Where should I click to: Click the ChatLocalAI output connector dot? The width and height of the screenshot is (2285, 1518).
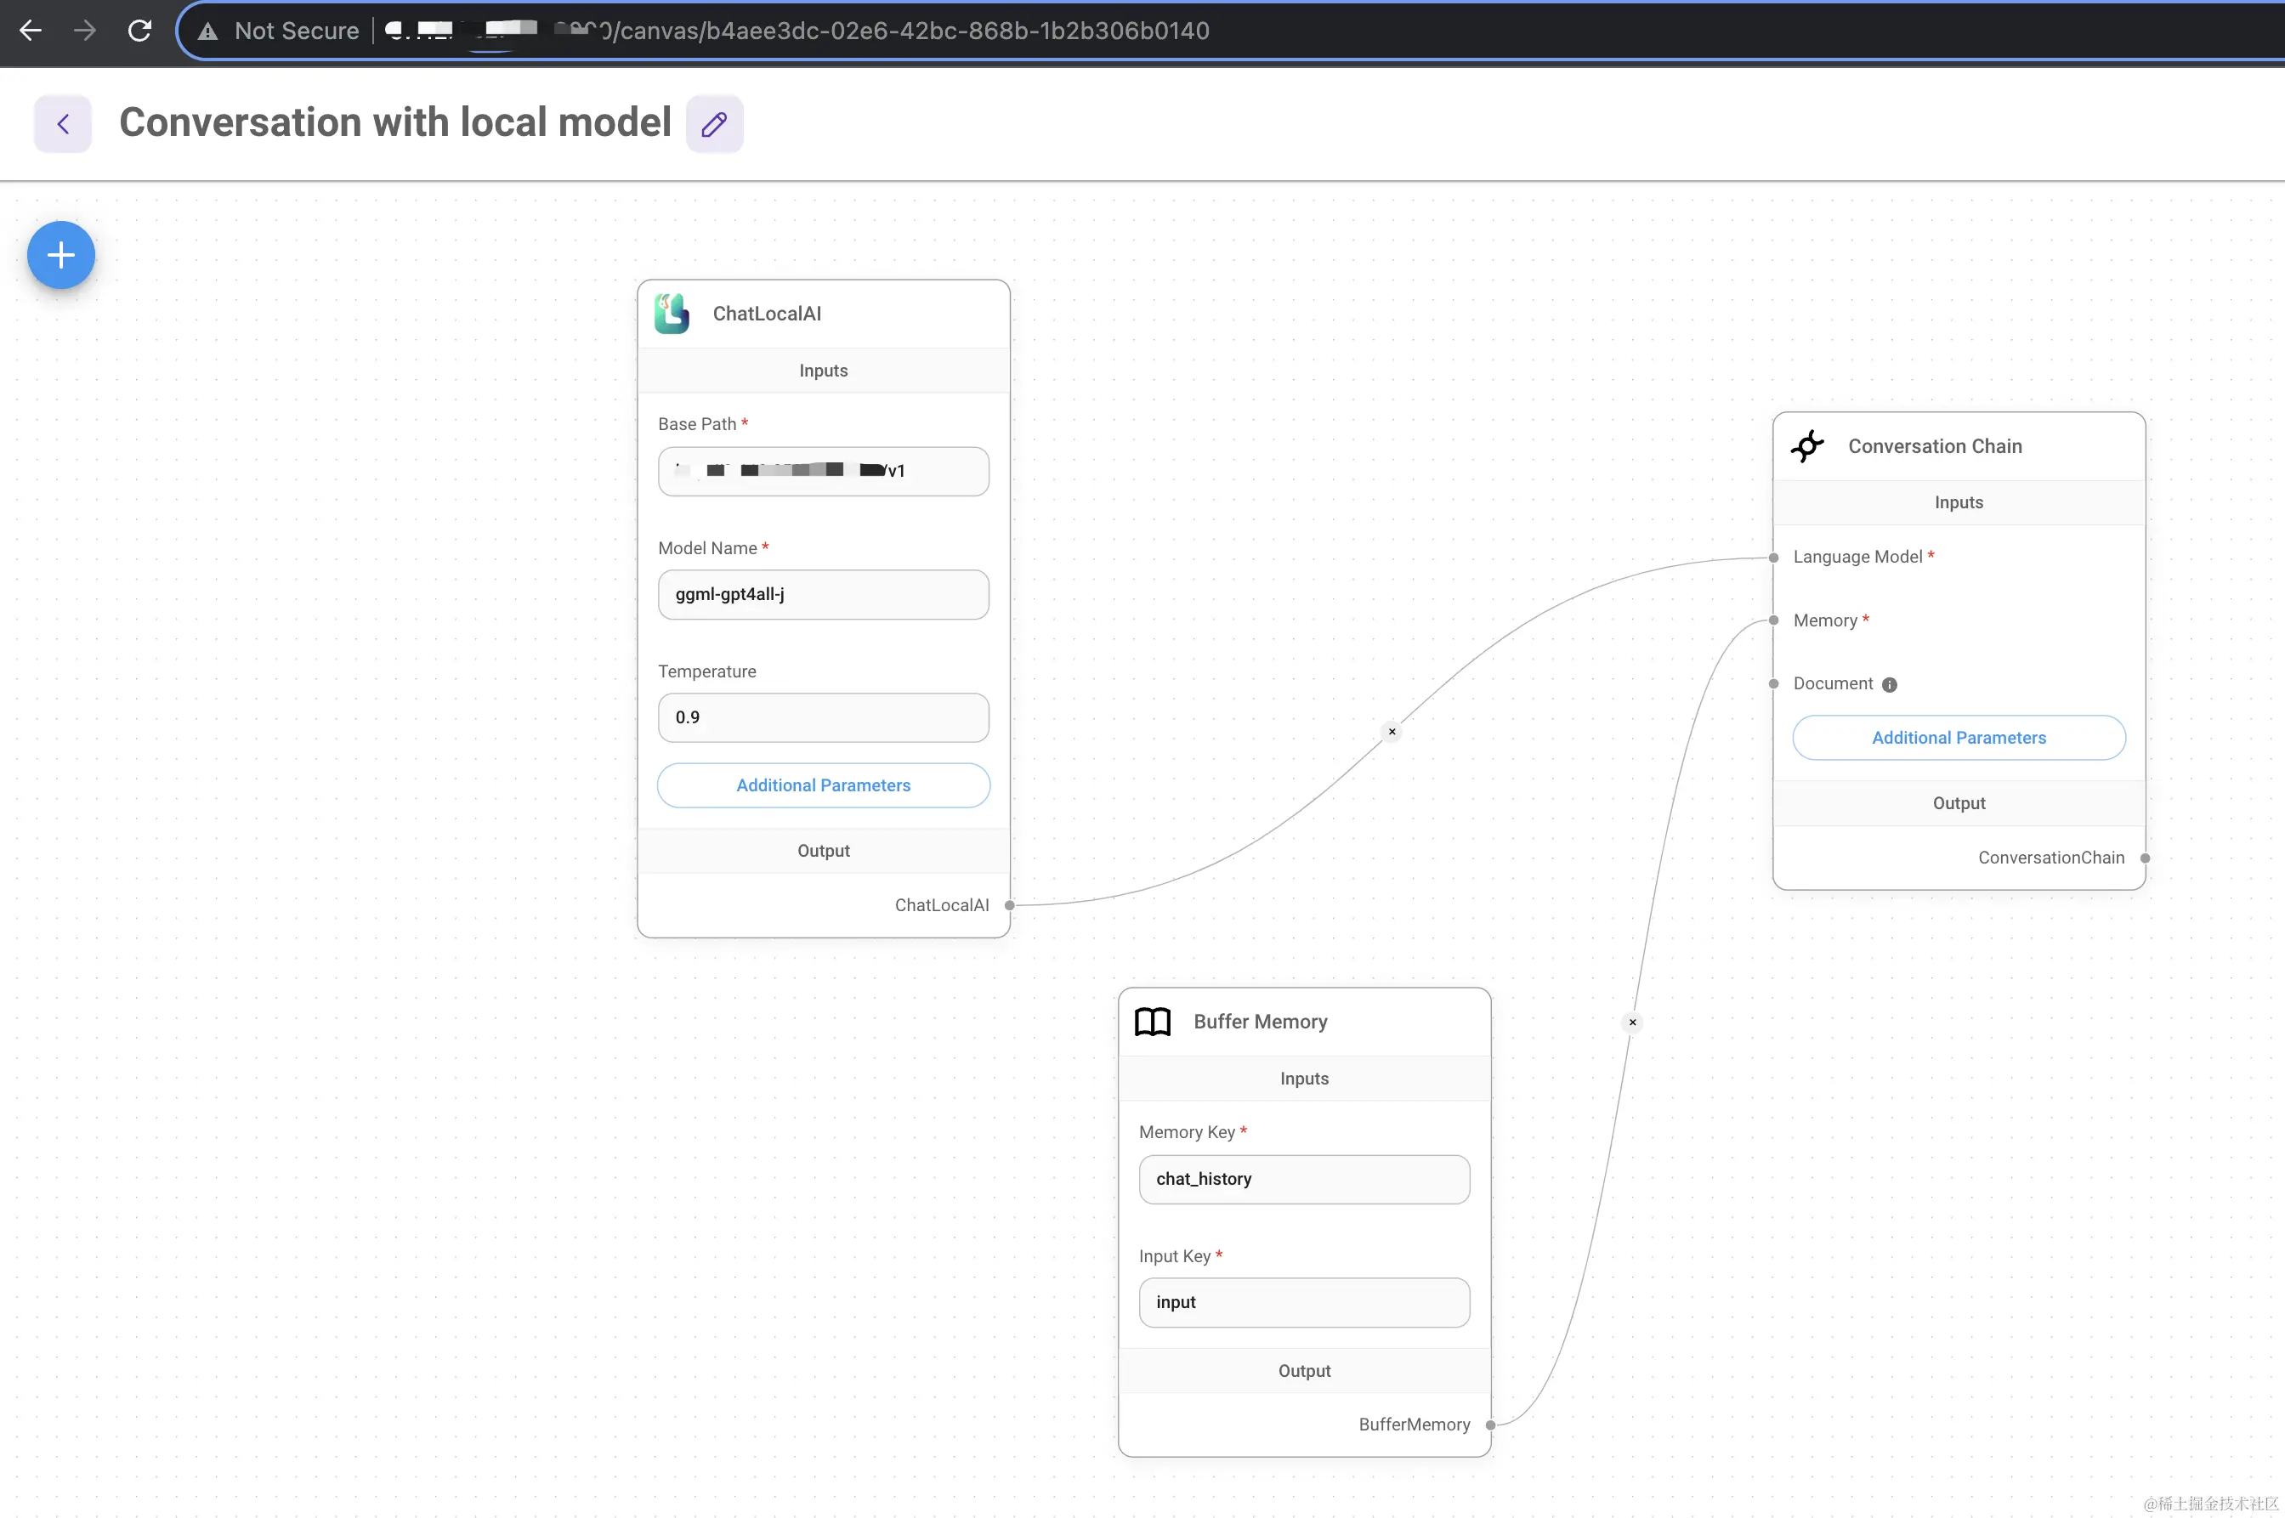click(1010, 905)
